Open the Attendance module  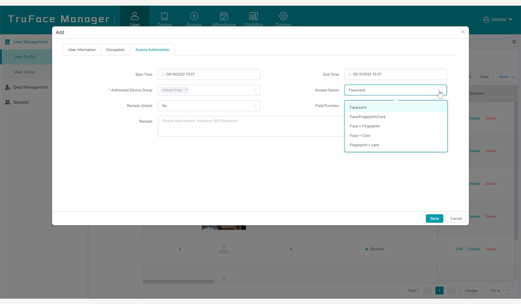(x=224, y=17)
